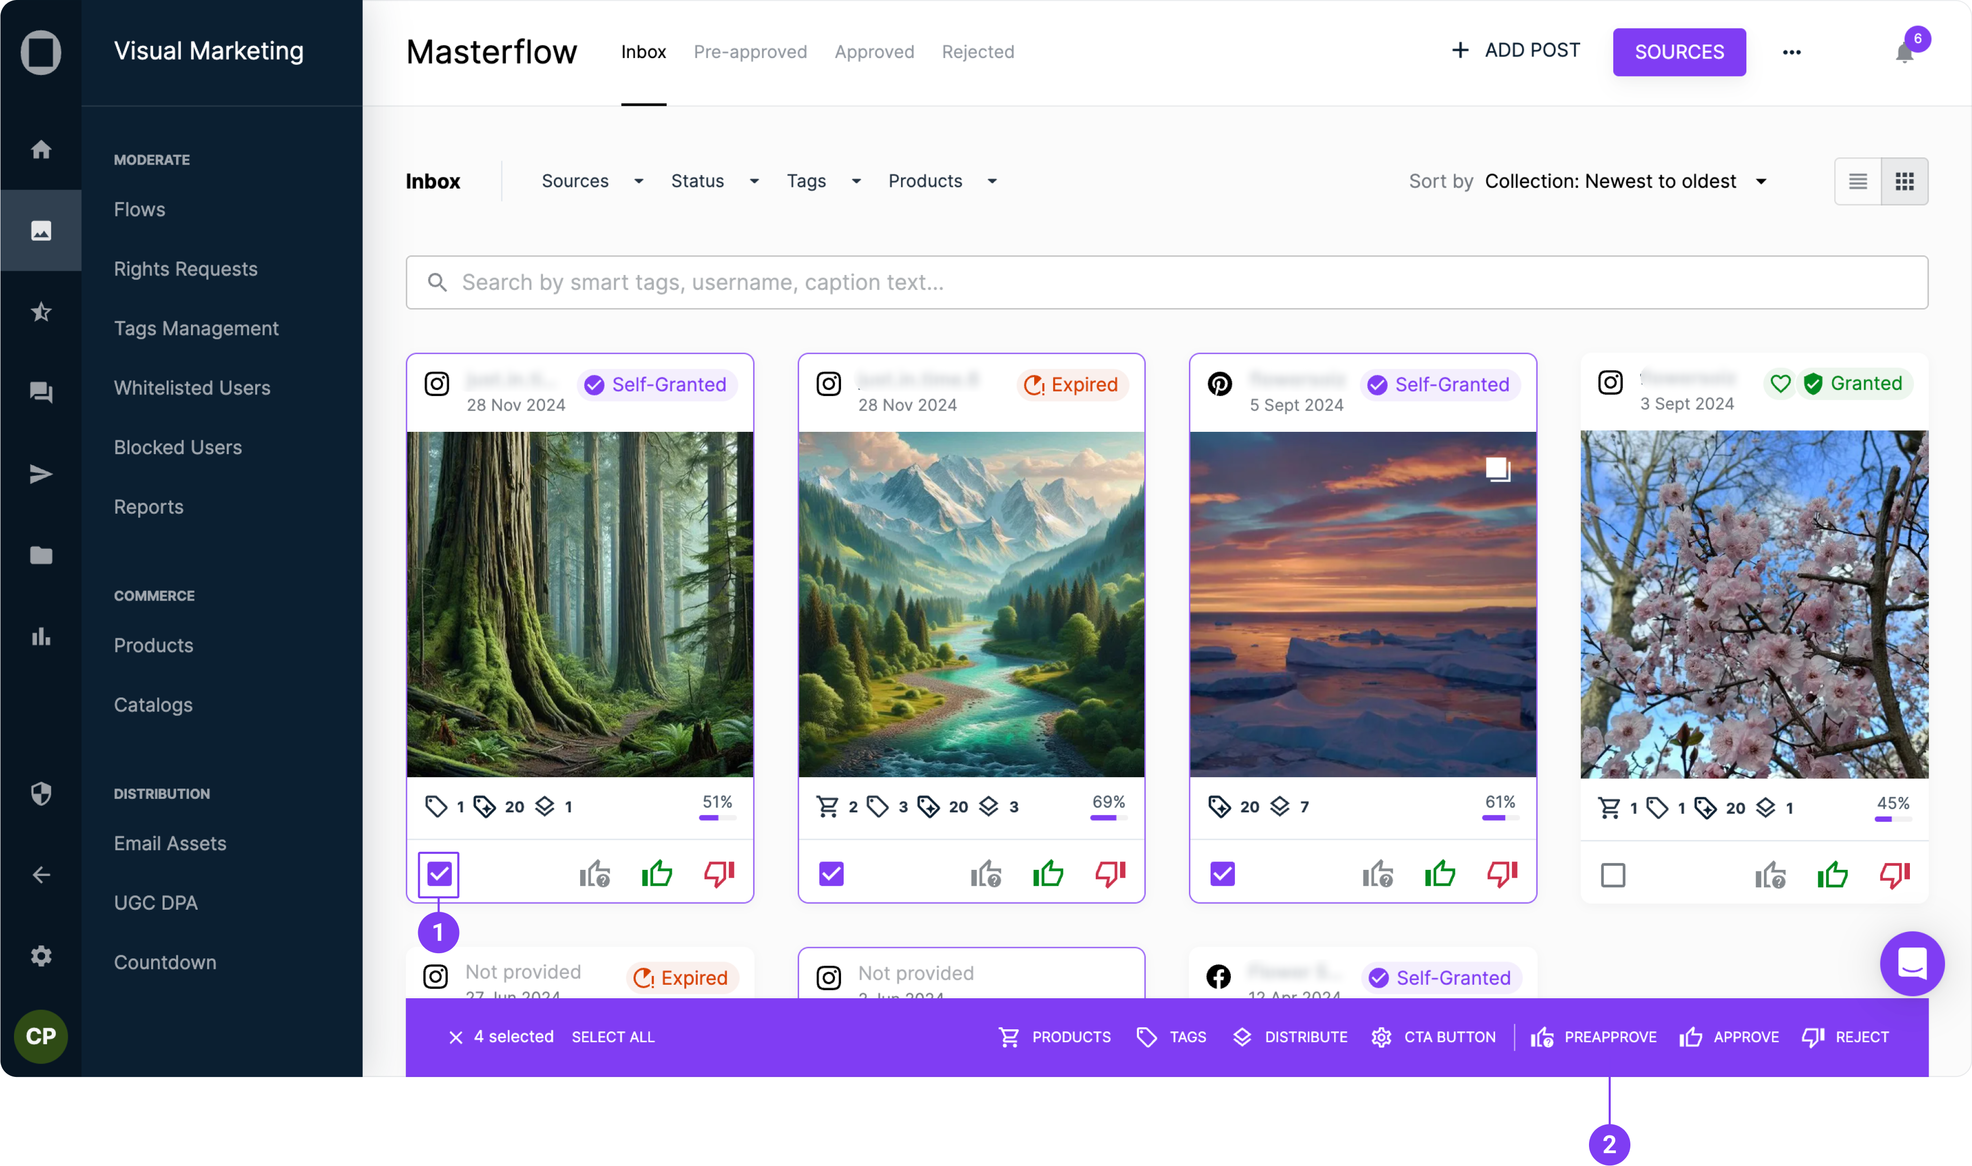
Task: Select the cherry blossom post checkbox
Action: click(1613, 874)
